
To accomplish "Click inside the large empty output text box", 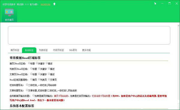I will (x=89, y=35).
